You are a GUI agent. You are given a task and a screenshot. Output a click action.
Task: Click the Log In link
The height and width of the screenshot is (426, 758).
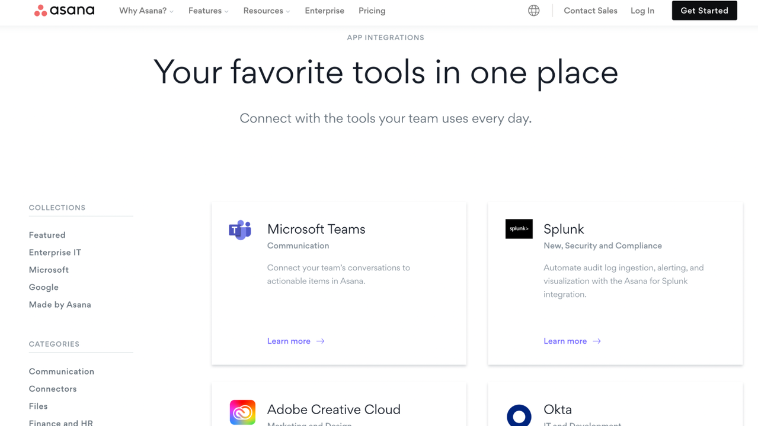point(642,11)
